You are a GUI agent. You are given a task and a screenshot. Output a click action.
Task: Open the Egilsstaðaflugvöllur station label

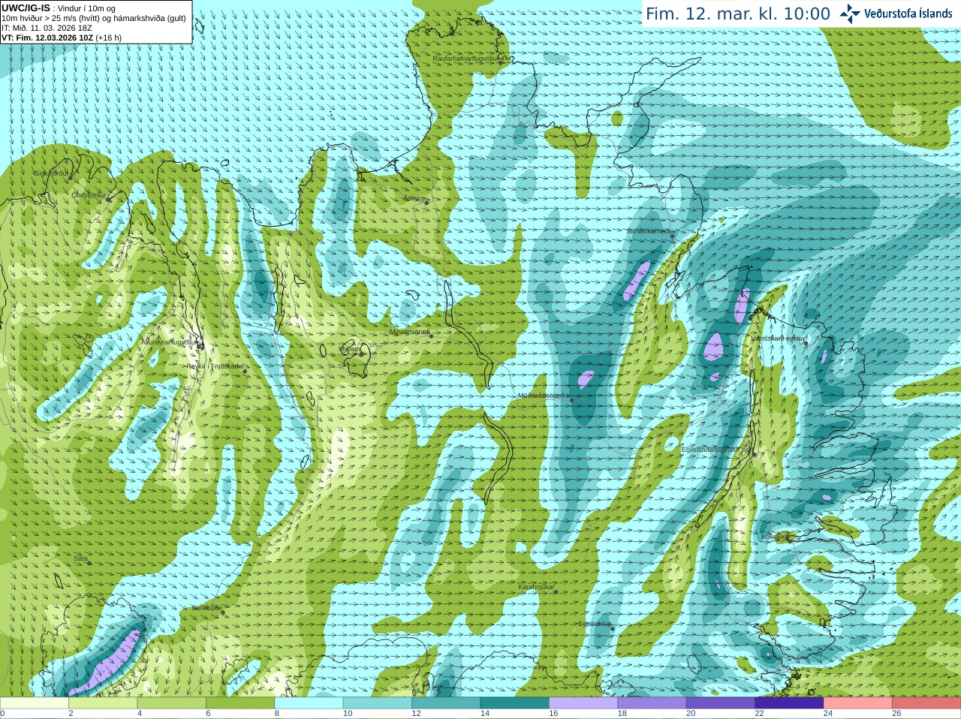click(x=716, y=449)
